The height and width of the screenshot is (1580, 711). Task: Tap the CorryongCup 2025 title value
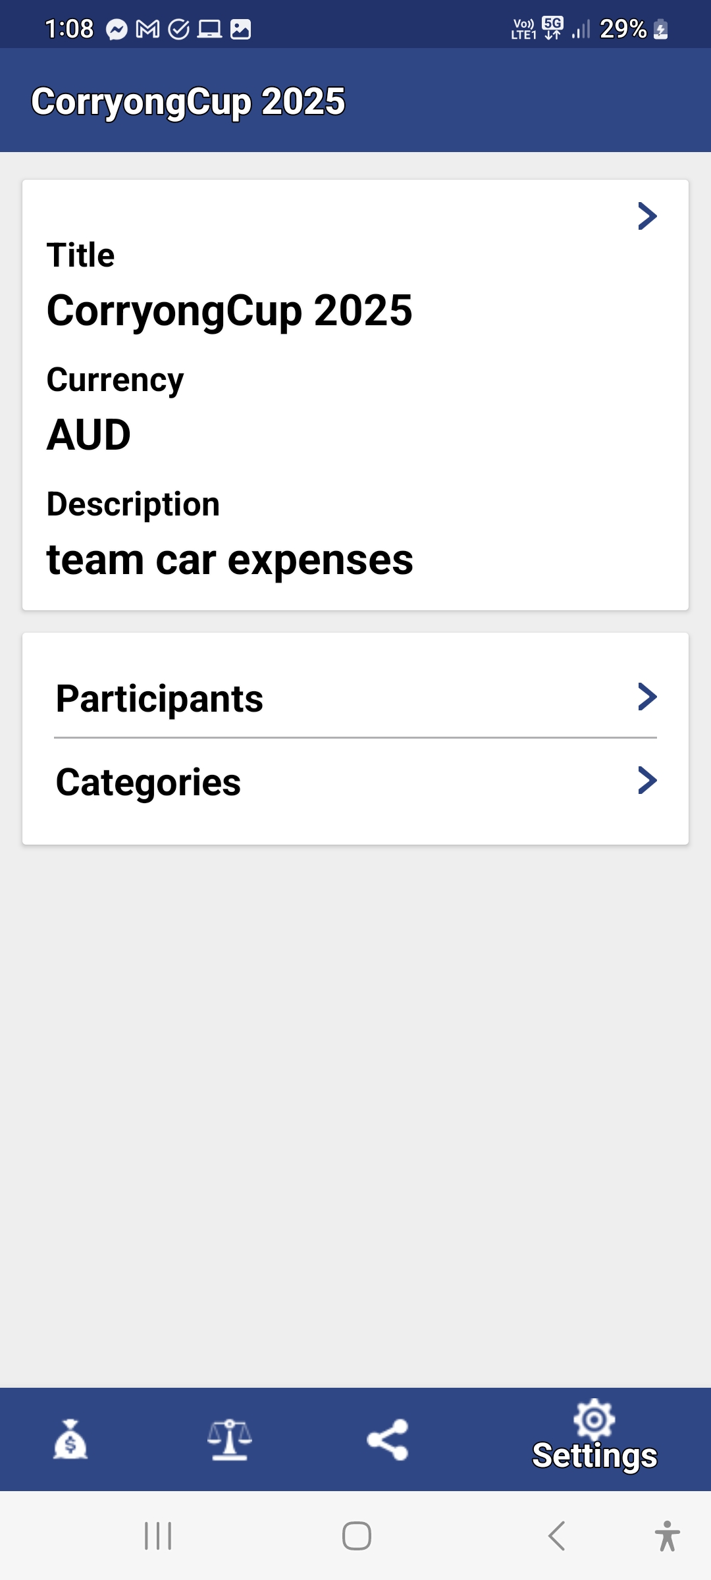click(x=229, y=311)
